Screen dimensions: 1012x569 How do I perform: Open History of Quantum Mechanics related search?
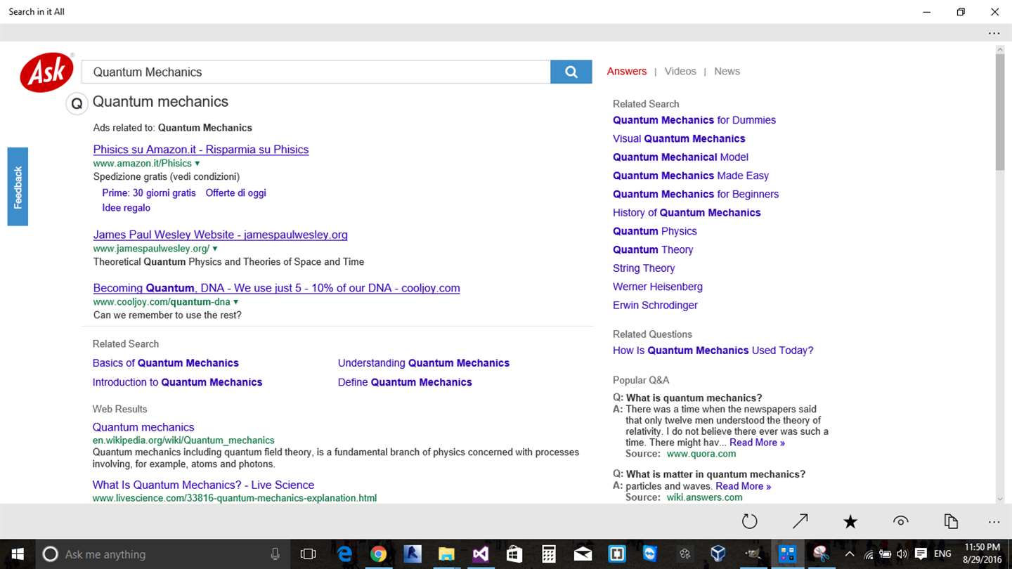coord(687,213)
